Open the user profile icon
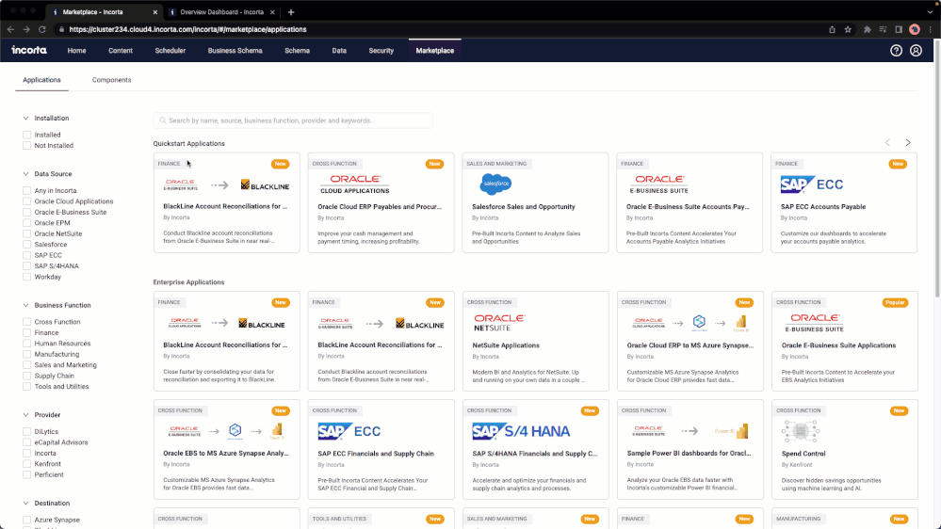 916,50
